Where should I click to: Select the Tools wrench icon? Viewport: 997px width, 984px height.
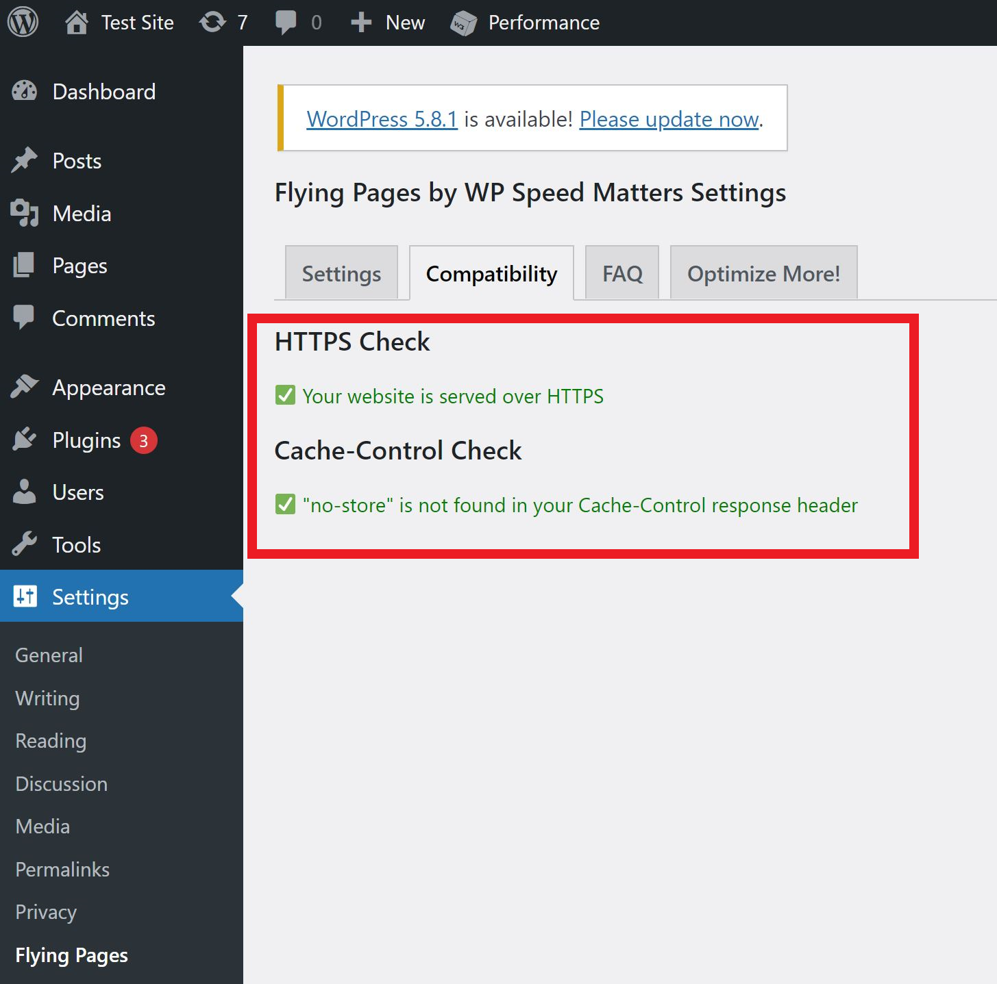coord(25,545)
